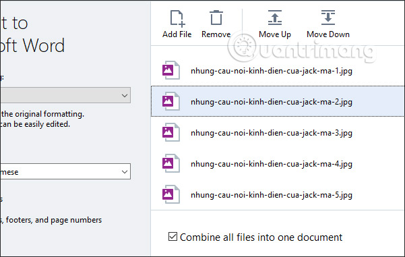Click image icon of jack-ma-1.jpg
This screenshot has width=405, height=257.
(x=170, y=70)
